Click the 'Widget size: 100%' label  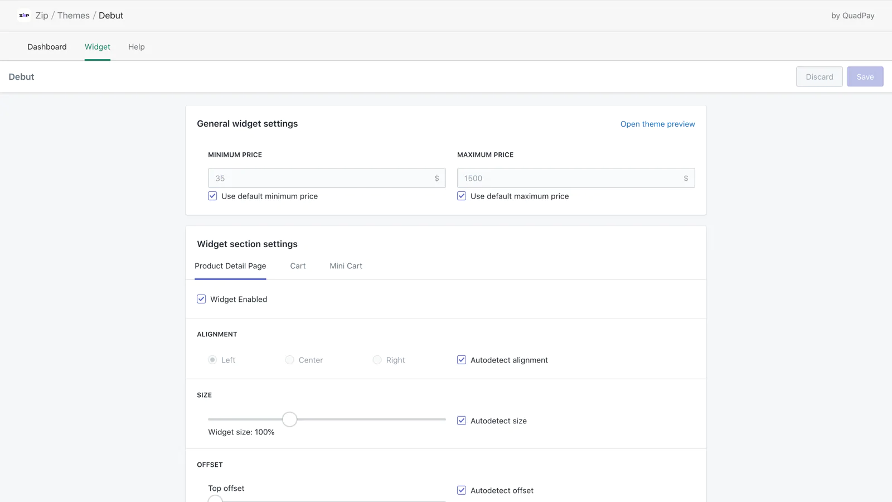(241, 432)
